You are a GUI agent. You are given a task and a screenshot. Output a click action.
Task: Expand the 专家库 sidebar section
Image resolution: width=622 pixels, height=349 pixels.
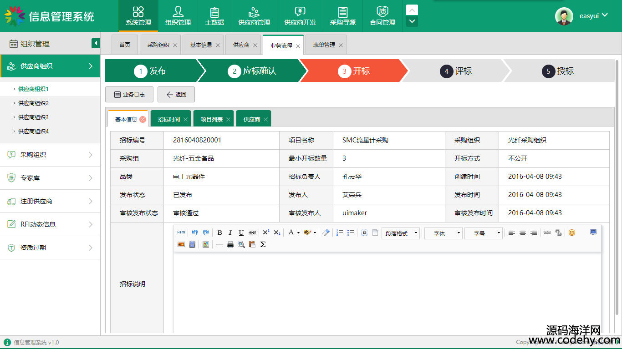[x=50, y=178]
